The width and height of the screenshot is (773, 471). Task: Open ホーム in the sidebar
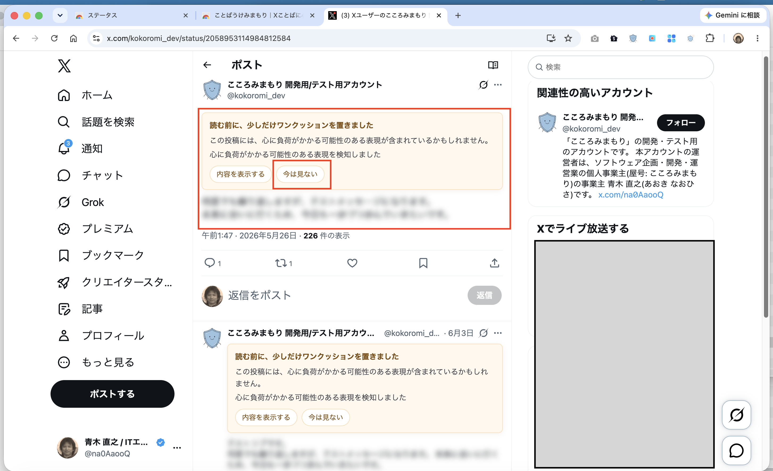85,95
